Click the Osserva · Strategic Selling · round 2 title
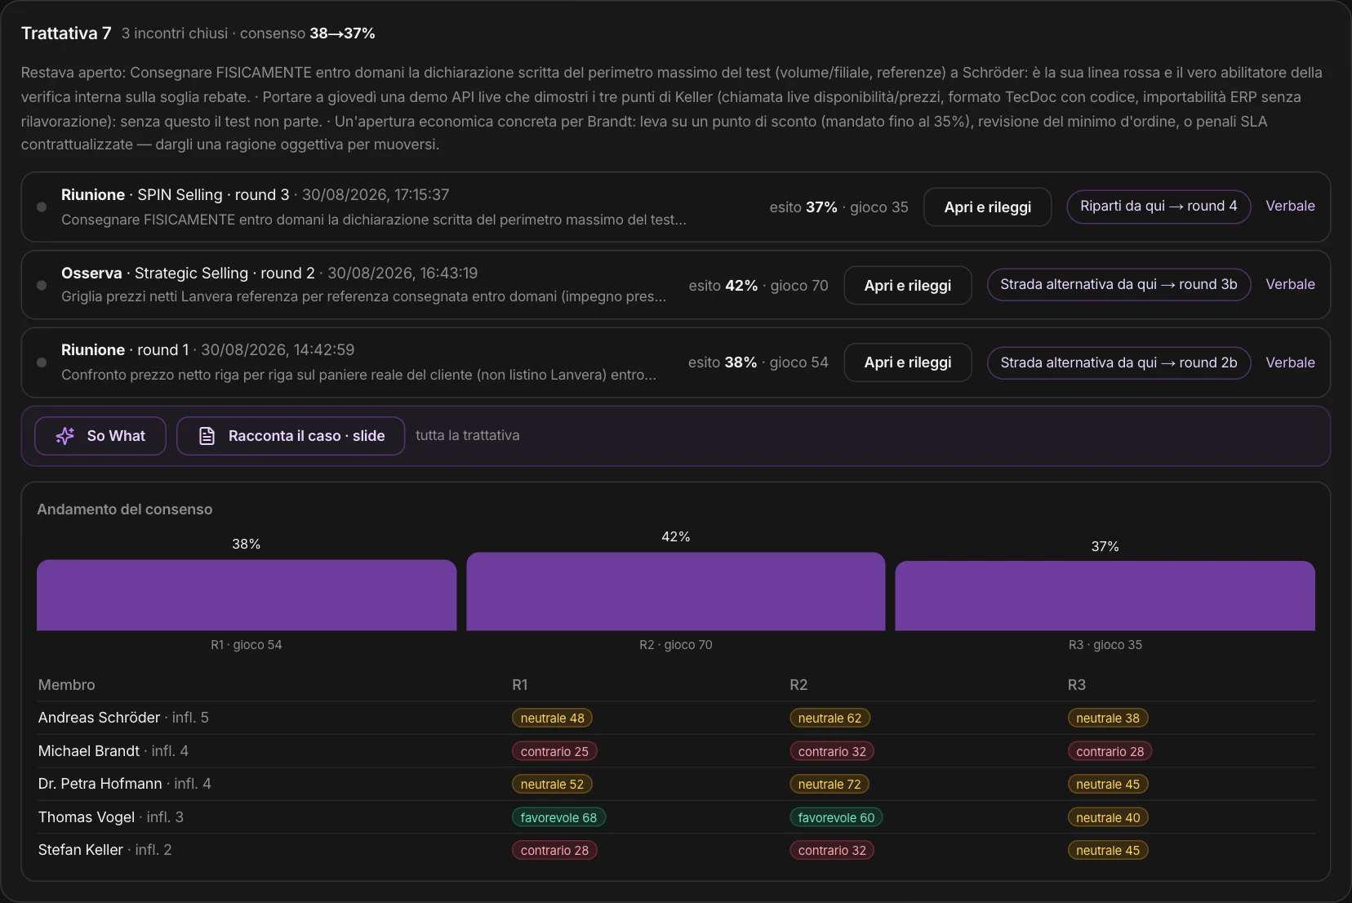This screenshot has height=903, width=1352. coord(188,273)
